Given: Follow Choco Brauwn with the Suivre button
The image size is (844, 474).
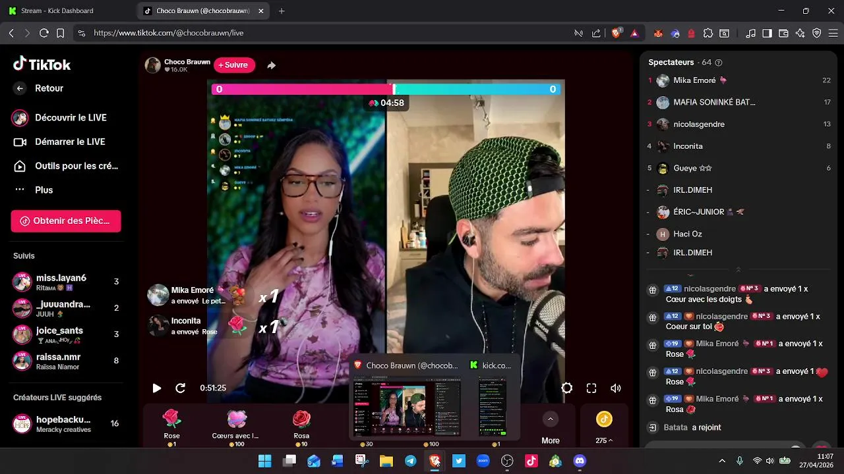Looking at the screenshot, I should tap(234, 65).
